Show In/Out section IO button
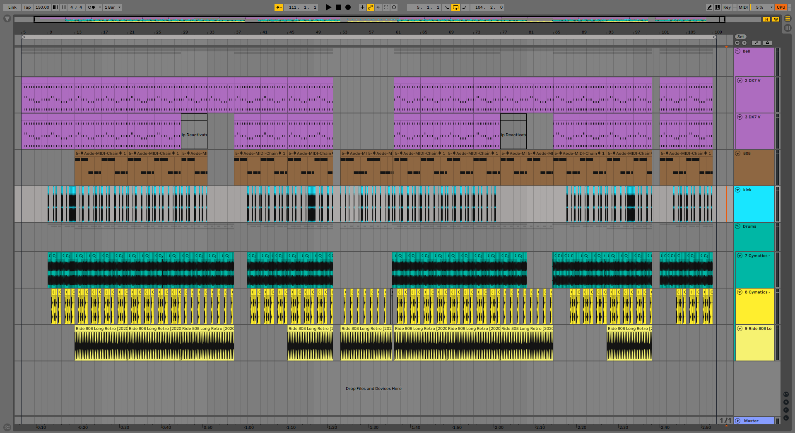Image resolution: width=795 pixels, height=433 pixels. pos(786,395)
